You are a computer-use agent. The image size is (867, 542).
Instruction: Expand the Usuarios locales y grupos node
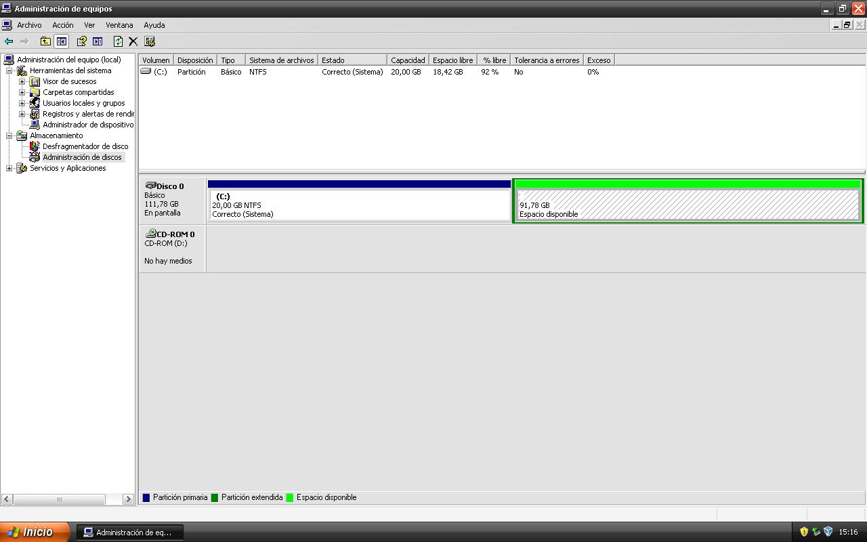22,103
